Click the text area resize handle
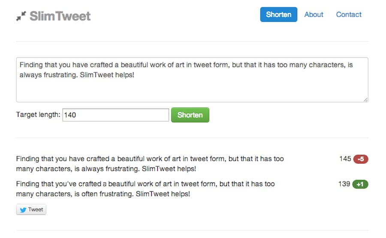 tap(365, 99)
